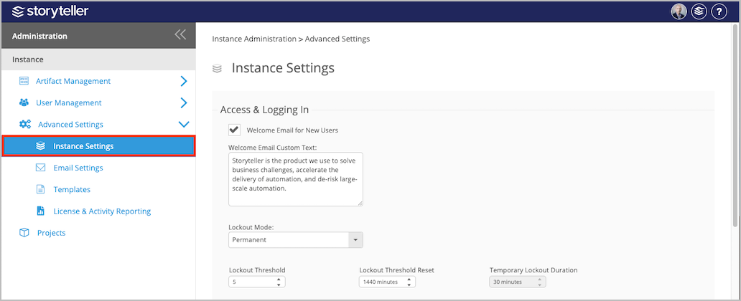Click into Welcome Email Custom Text box
Viewport: 741px width, 301px height.
point(296,179)
